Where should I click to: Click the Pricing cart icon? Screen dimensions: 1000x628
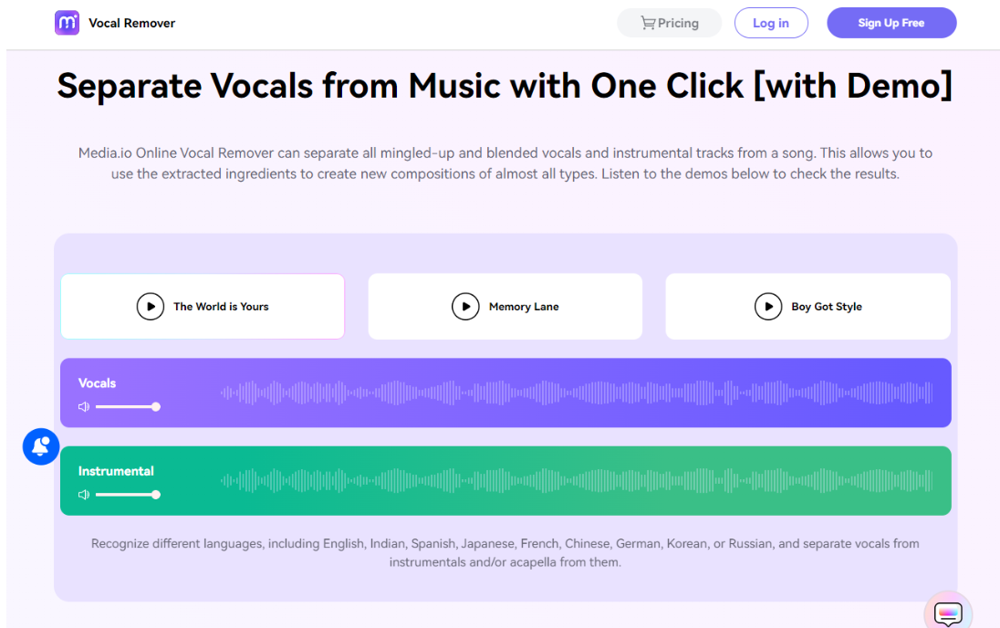coord(648,24)
